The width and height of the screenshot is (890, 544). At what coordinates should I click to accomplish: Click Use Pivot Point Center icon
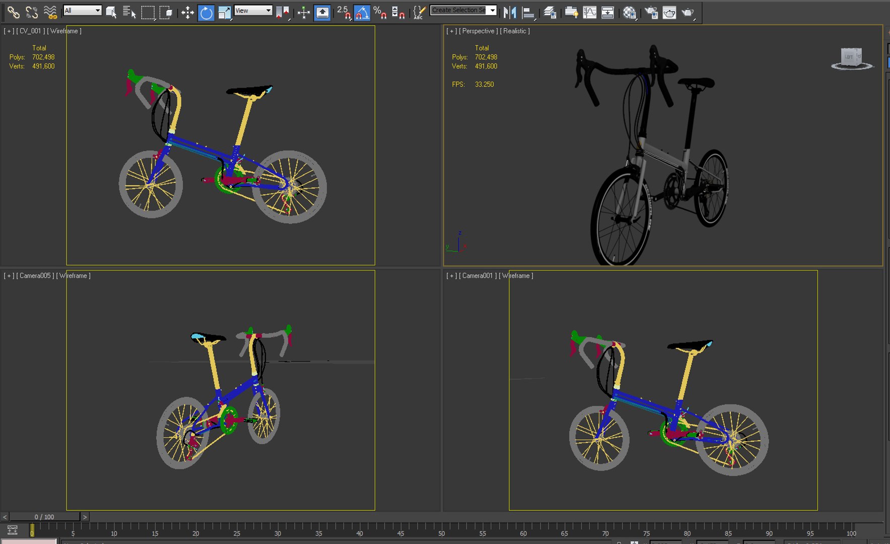click(283, 12)
